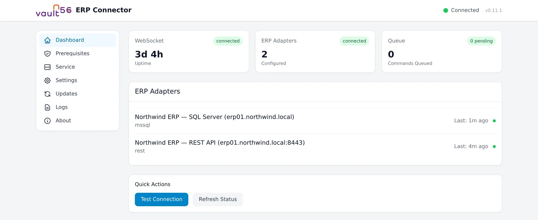The height and width of the screenshot is (220, 538).
Task: Open the About page
Action: [x=78, y=121]
